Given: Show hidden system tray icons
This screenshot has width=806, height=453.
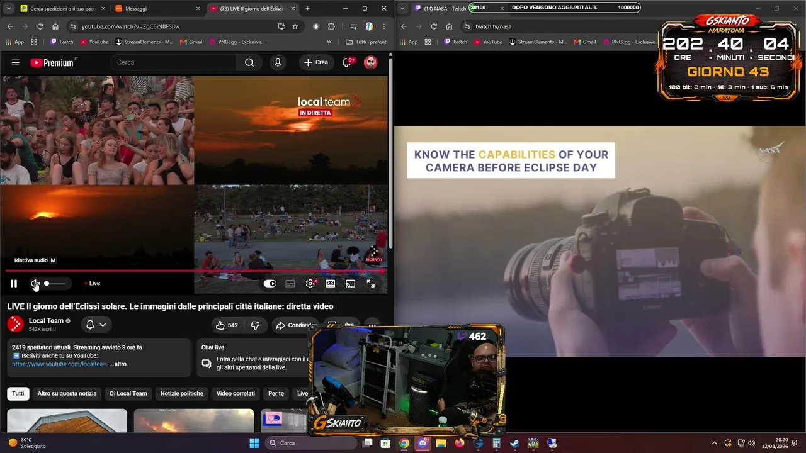Looking at the screenshot, I should pos(714,443).
